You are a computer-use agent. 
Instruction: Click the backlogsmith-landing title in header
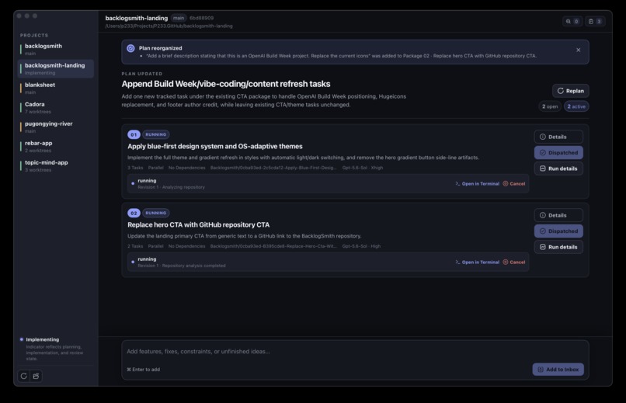click(137, 18)
